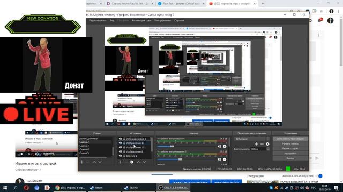Open OBS Настройки button

point(290,154)
